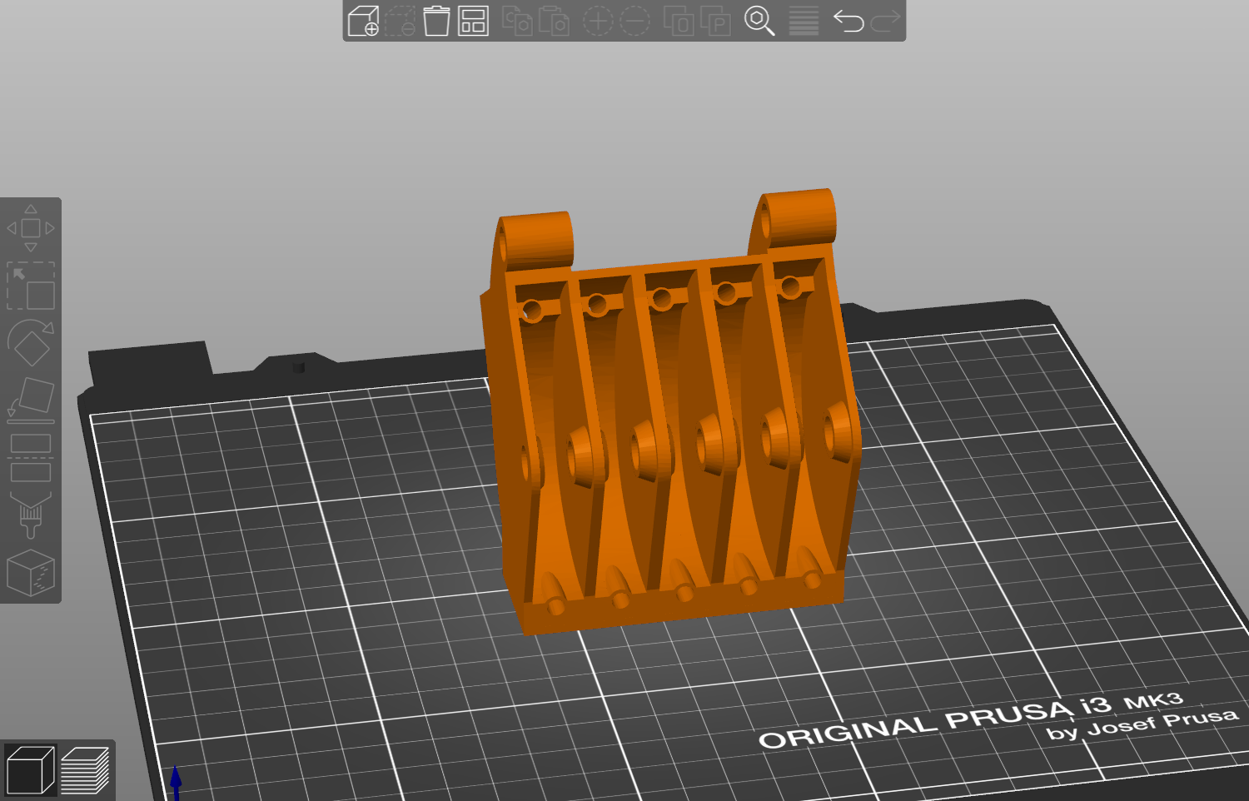Open the Search magnifier tool
This screenshot has height=801, width=1249.
759,21
